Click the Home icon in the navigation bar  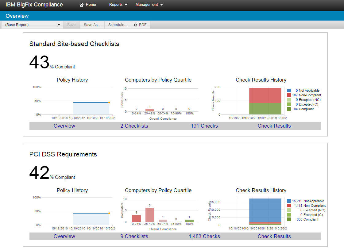pyautogui.click(x=81, y=5)
